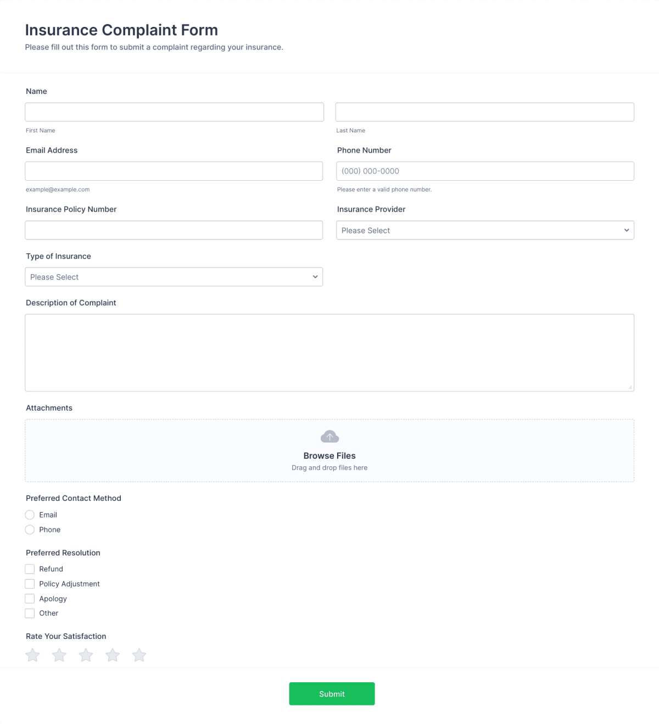Viewport: 659px width, 724px height.
Task: Click the Phone Number field
Action: tap(485, 171)
